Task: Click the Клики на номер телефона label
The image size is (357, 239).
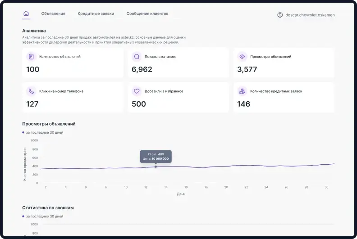Action: click(x=61, y=91)
